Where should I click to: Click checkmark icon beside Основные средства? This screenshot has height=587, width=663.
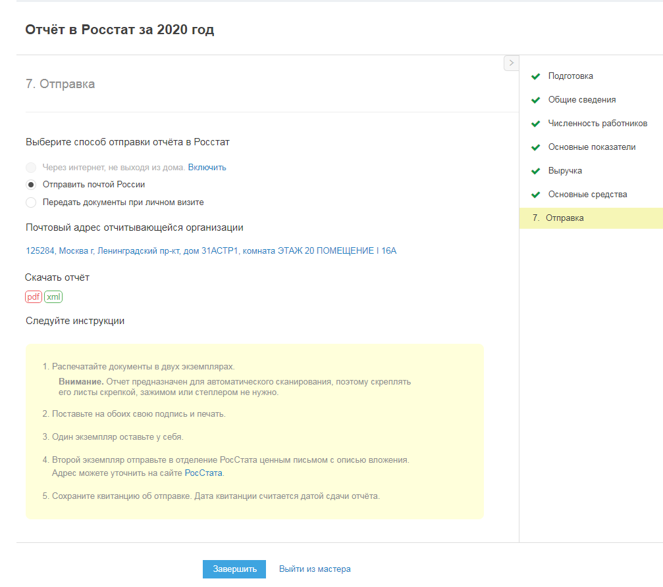coord(536,195)
